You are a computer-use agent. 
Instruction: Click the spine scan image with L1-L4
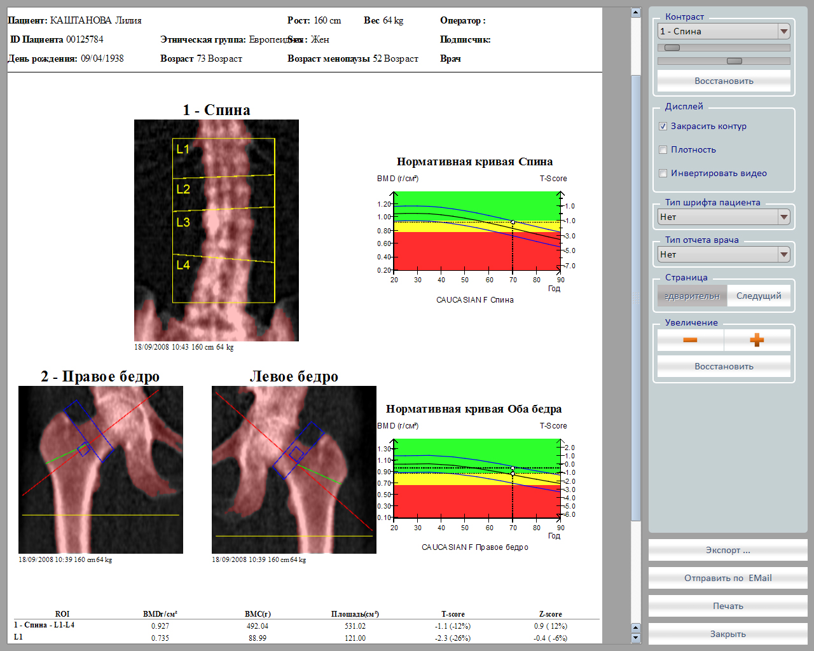pyautogui.click(x=216, y=230)
